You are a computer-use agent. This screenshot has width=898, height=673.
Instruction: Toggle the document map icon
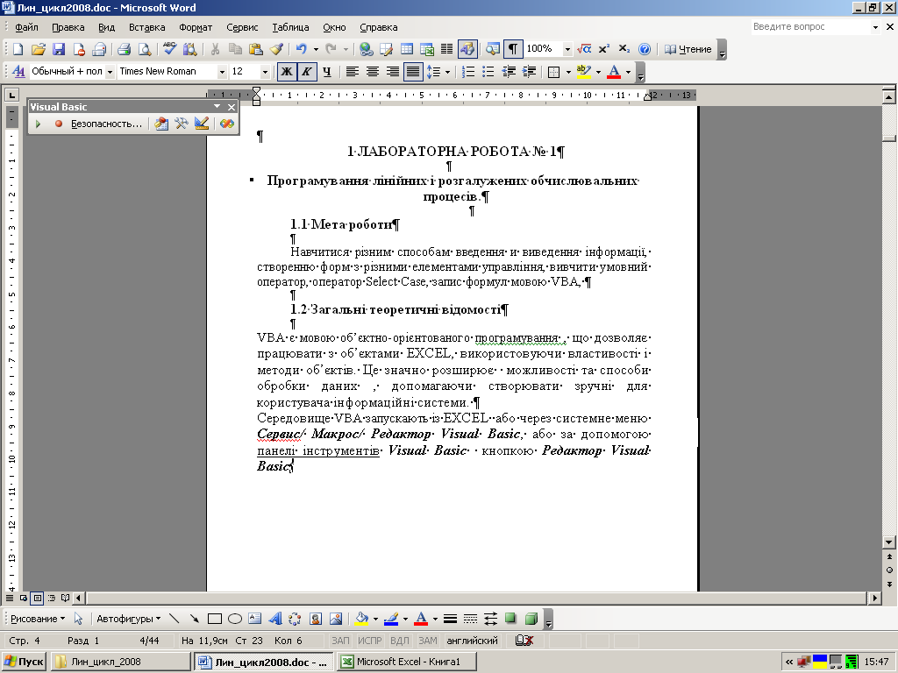coord(492,50)
